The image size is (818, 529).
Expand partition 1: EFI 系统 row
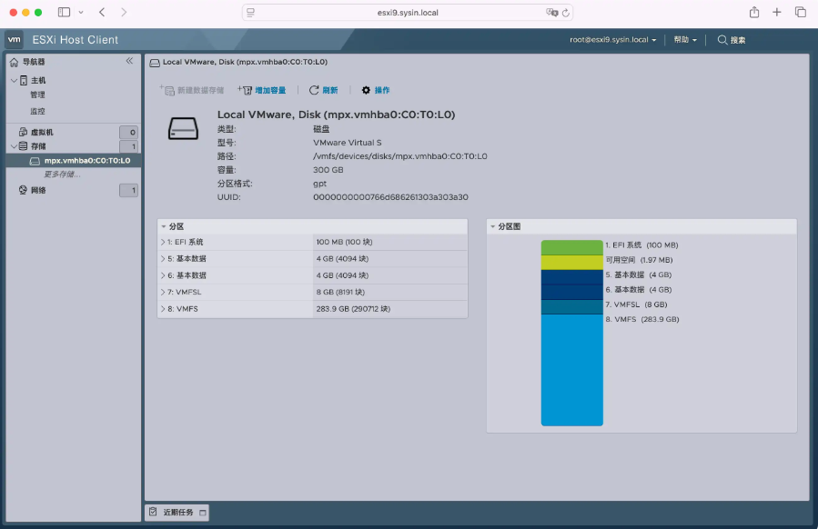click(x=163, y=242)
